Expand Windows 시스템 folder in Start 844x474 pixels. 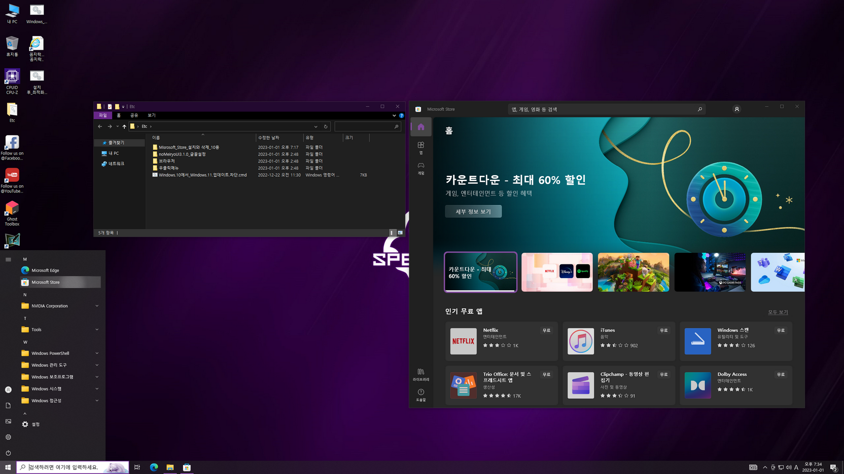pyautogui.click(x=61, y=389)
